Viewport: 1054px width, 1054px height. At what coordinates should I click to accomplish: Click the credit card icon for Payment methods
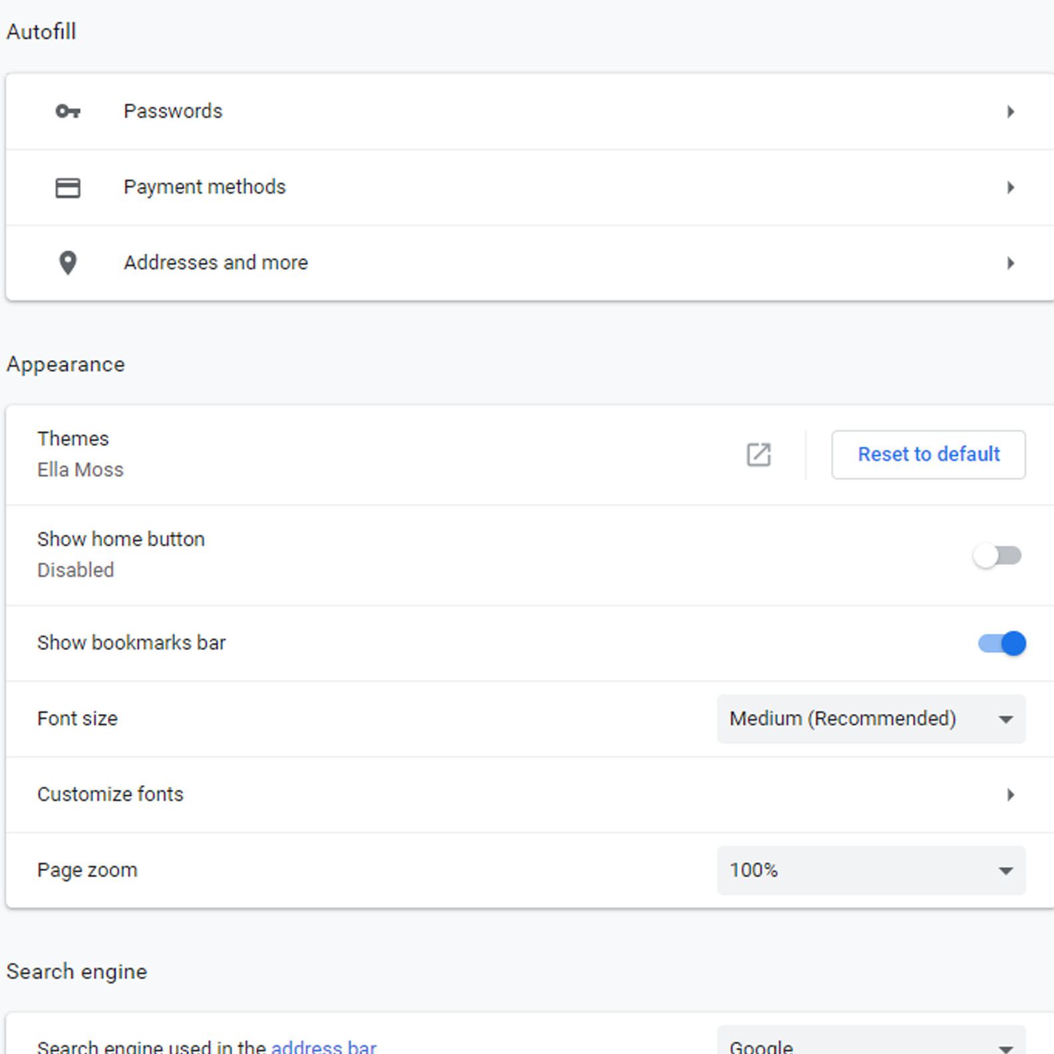click(x=68, y=188)
